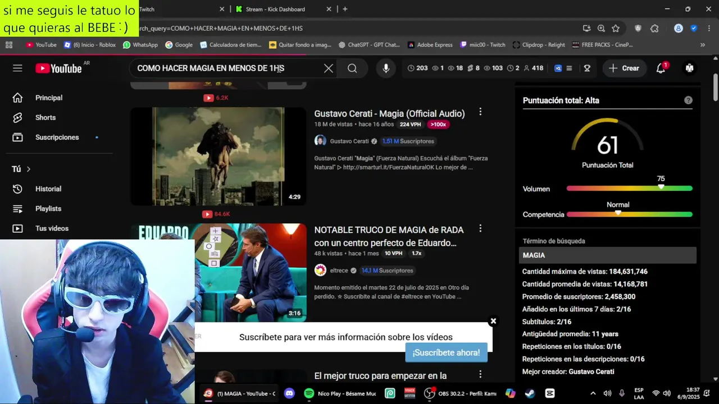The image size is (719, 404).
Task: Click install app icon in address bar
Action: pyautogui.click(x=586, y=28)
